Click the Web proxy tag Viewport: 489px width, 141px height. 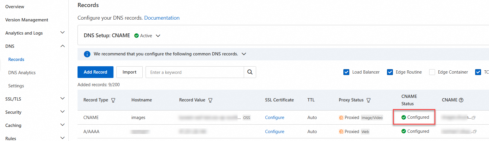(365, 132)
